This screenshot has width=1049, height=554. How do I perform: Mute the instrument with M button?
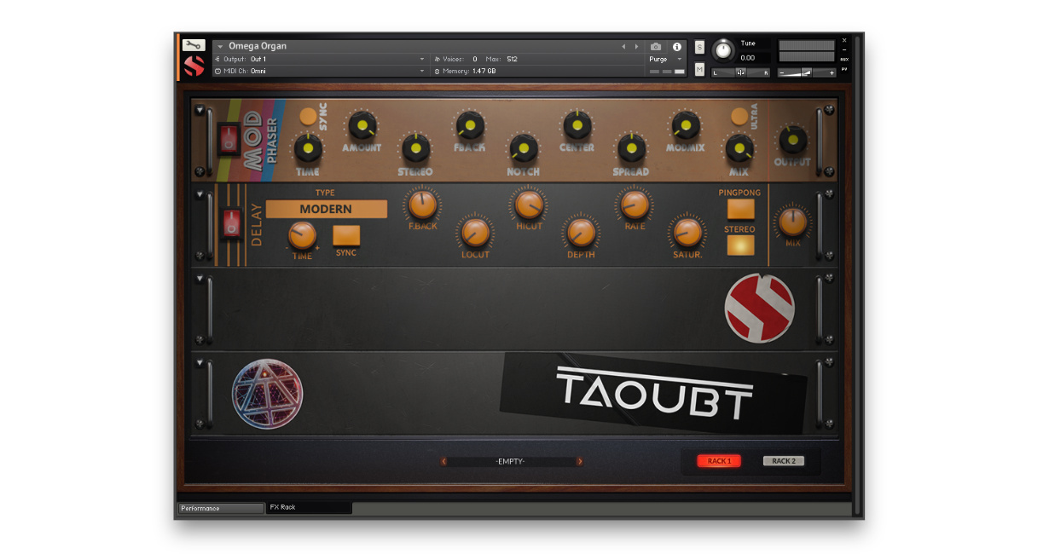(x=699, y=70)
